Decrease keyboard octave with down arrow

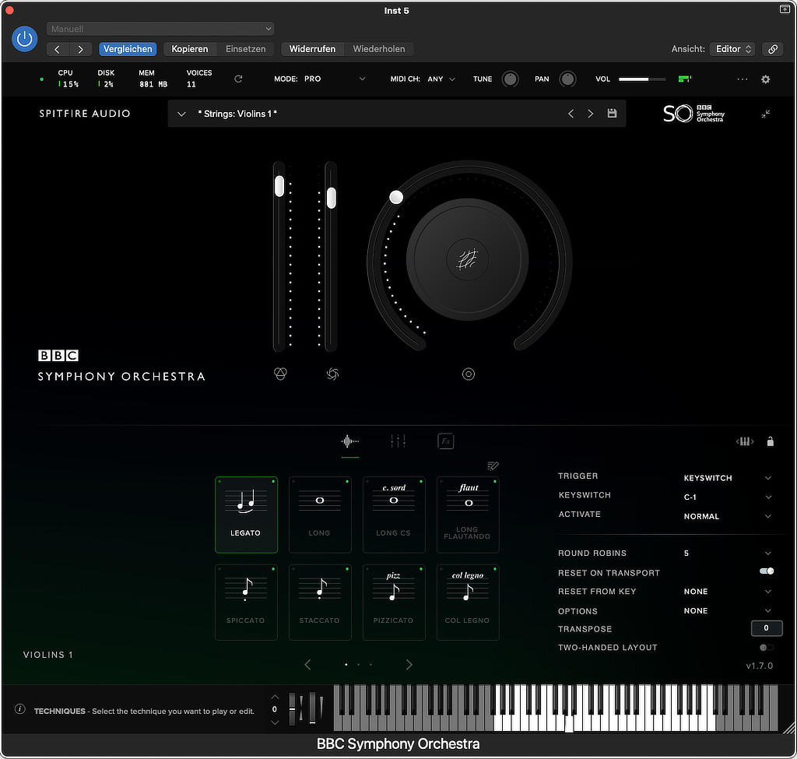(275, 722)
